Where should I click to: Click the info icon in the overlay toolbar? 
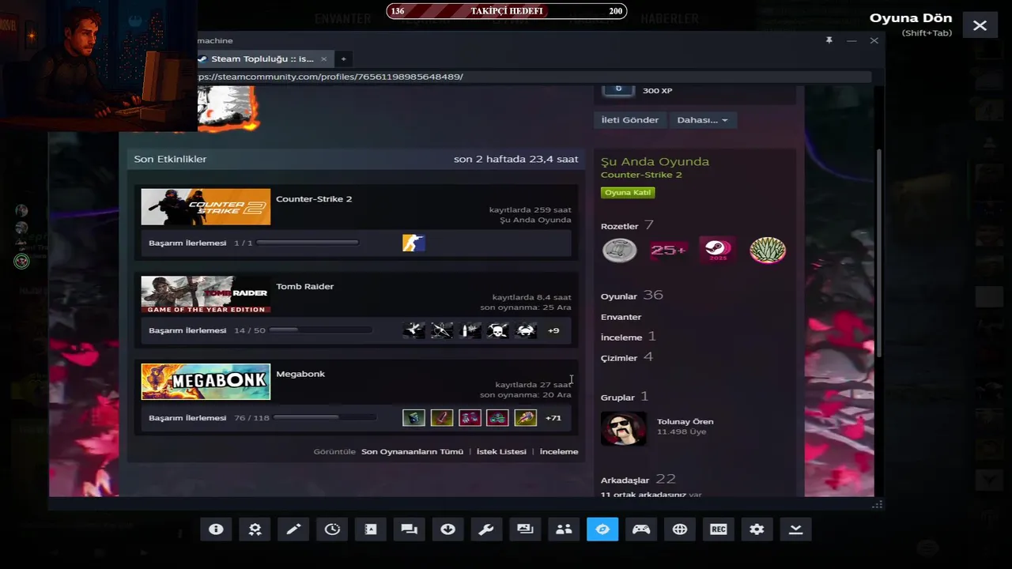[216, 529]
